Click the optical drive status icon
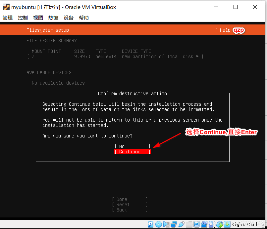Screen dimensions: 267x229 (158, 224)
